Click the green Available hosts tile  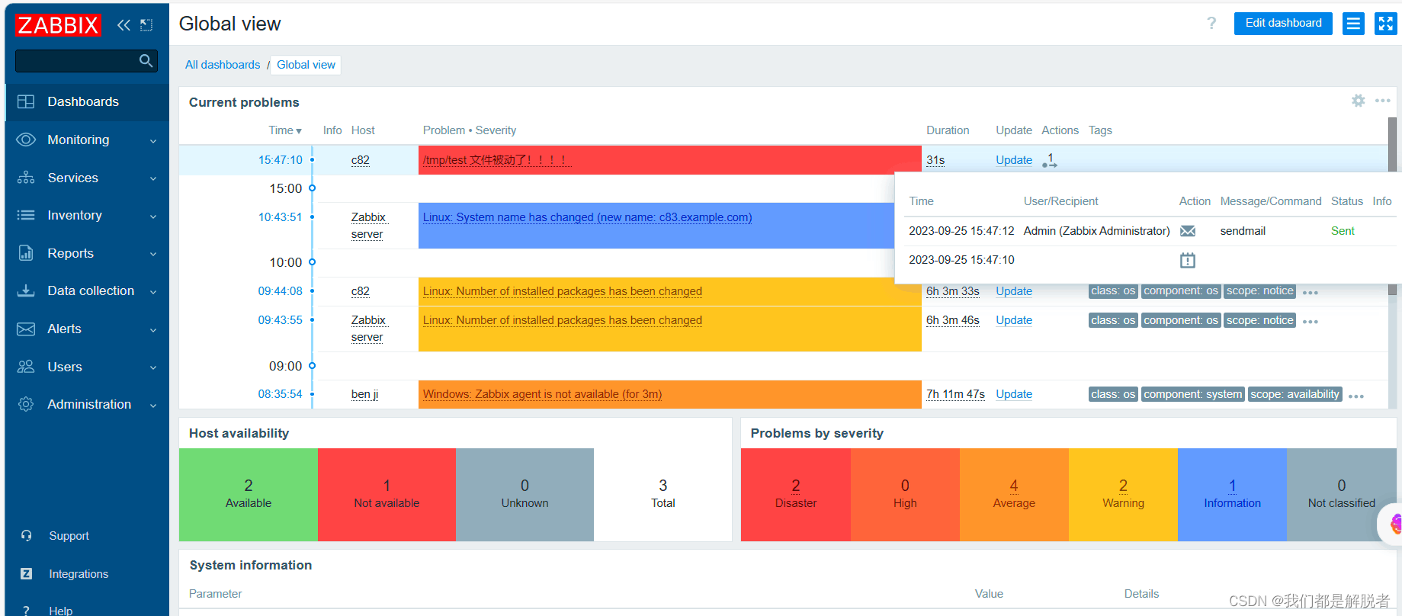coord(249,495)
